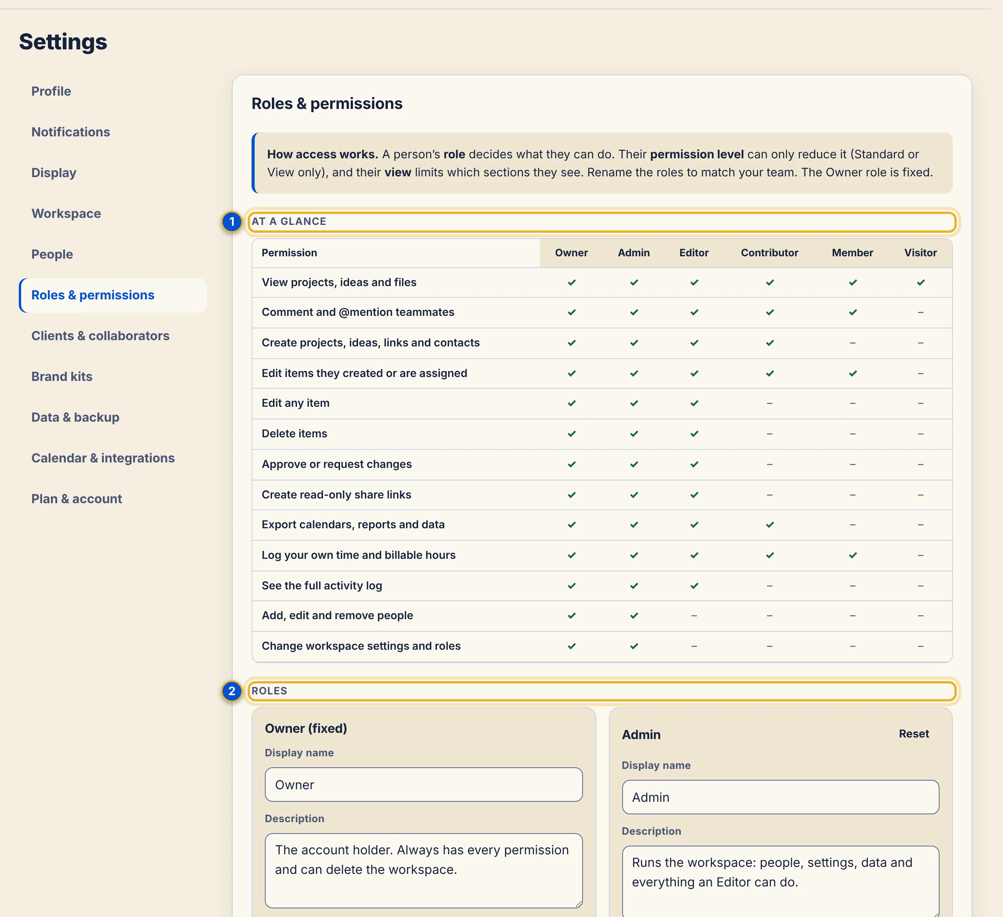Image resolution: width=1003 pixels, height=917 pixels.
Task: Click the Admin column header
Action: click(x=634, y=253)
